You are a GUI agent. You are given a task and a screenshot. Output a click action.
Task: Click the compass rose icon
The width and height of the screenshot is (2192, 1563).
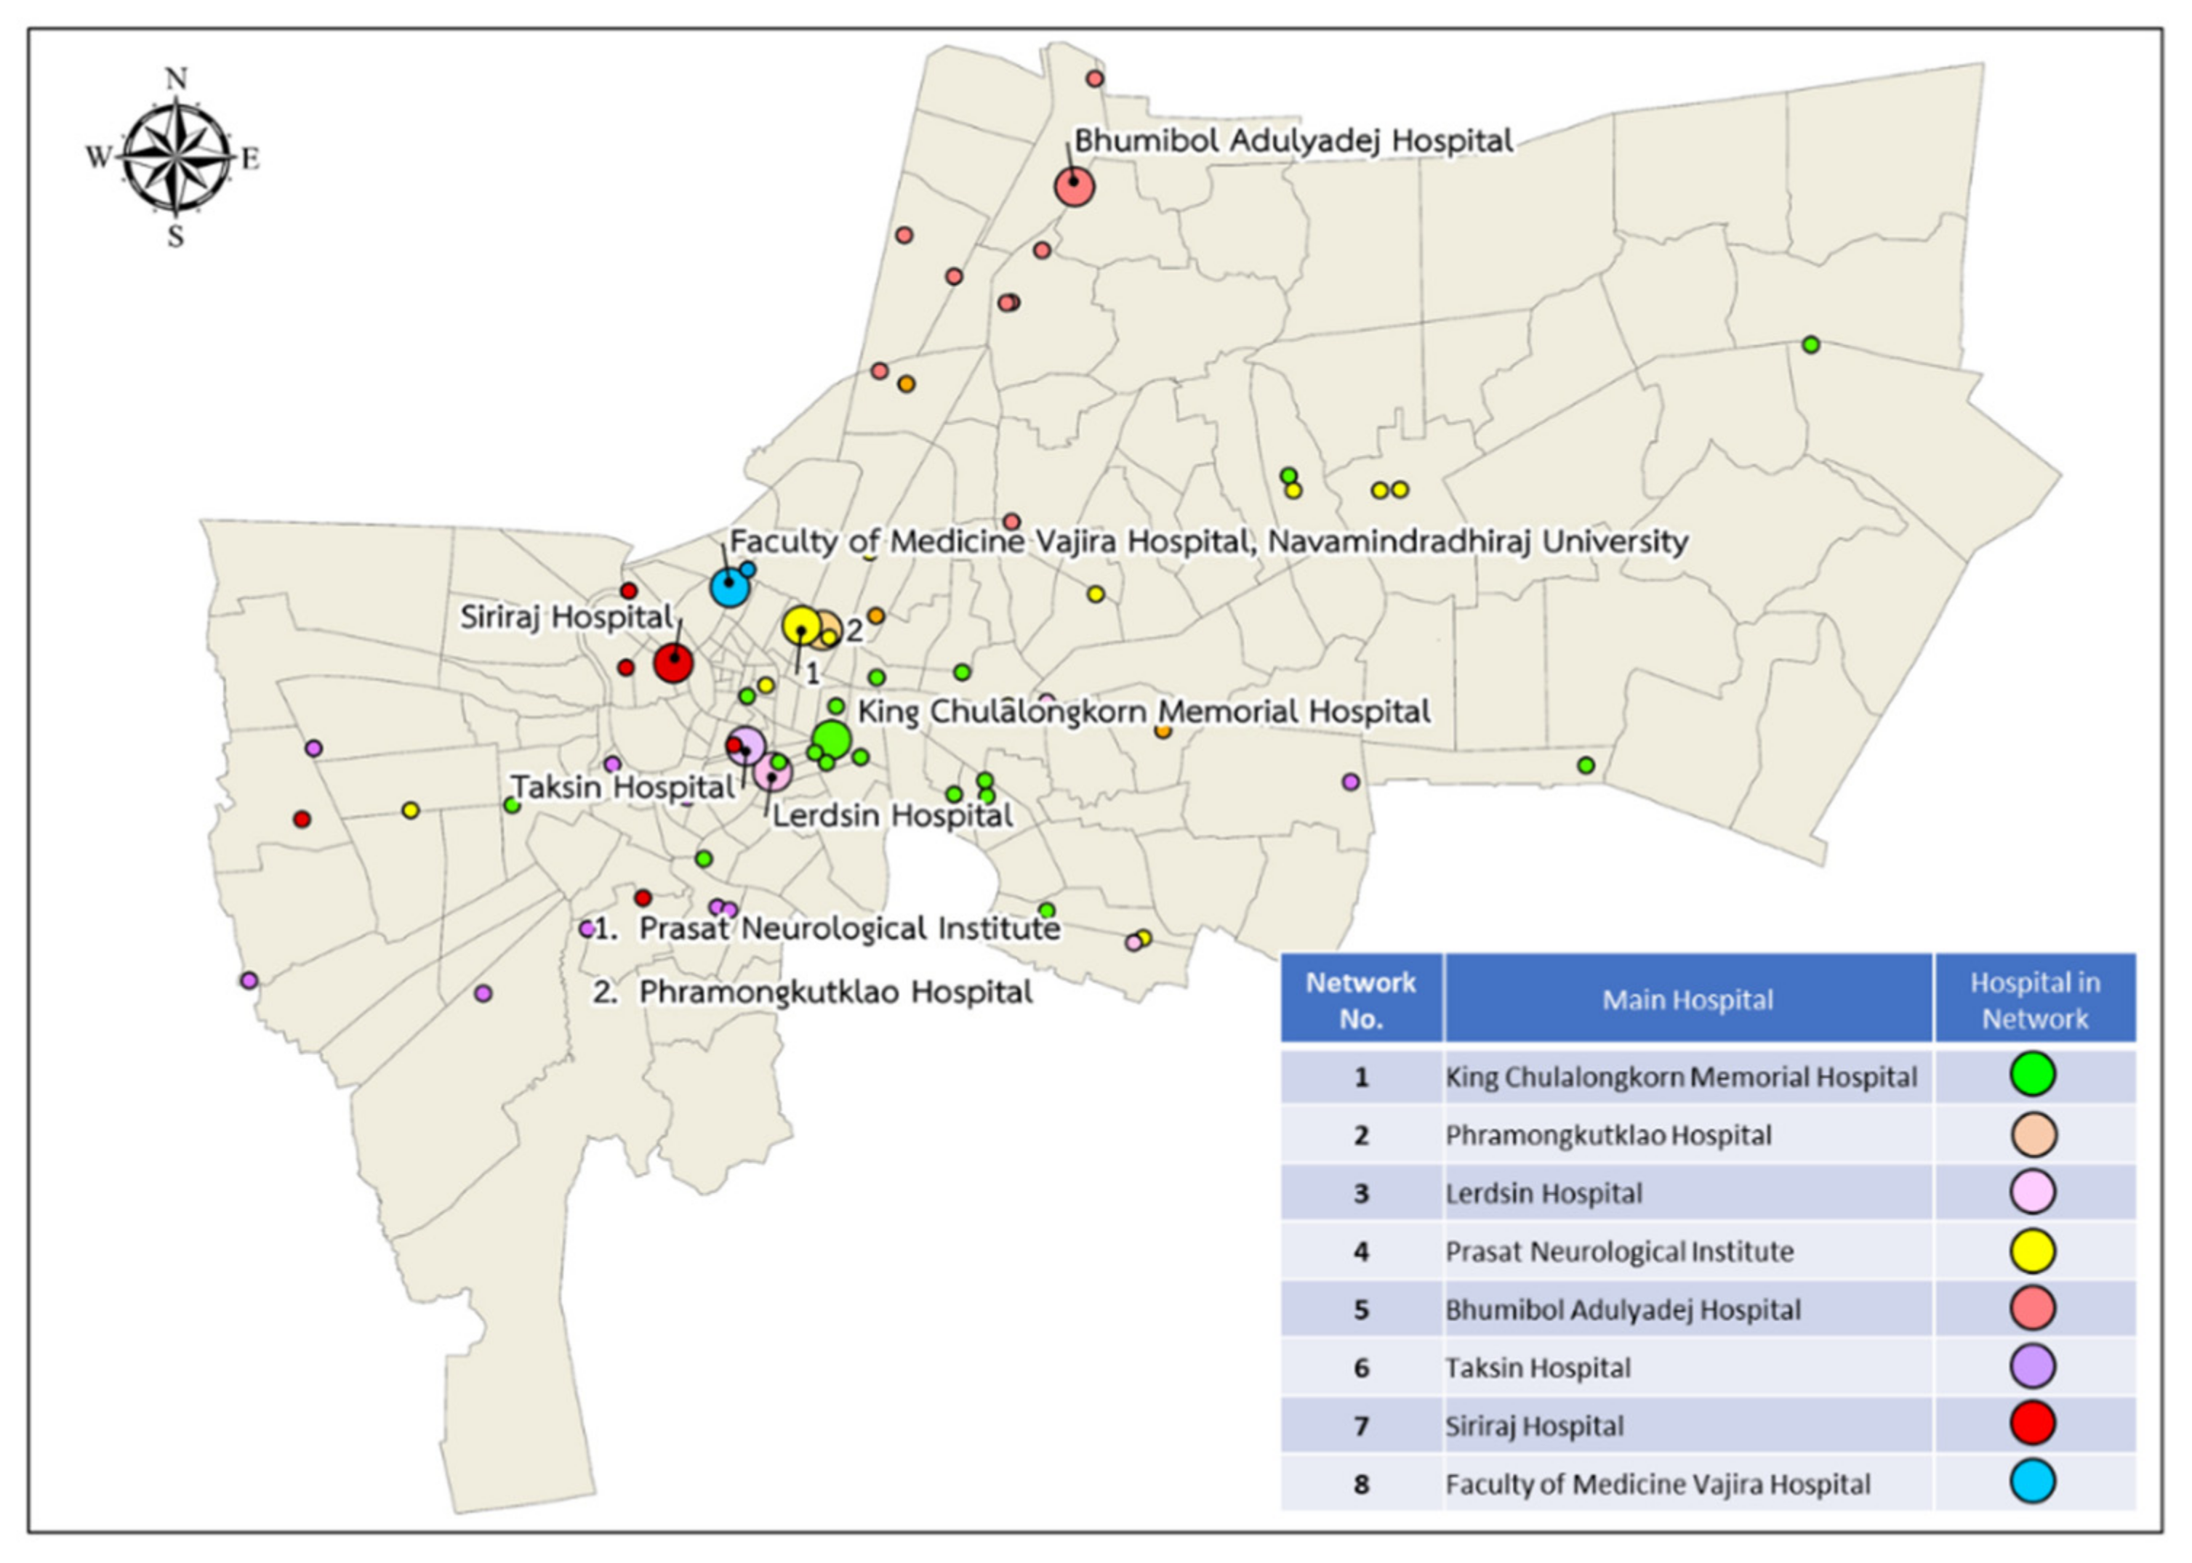(x=176, y=157)
